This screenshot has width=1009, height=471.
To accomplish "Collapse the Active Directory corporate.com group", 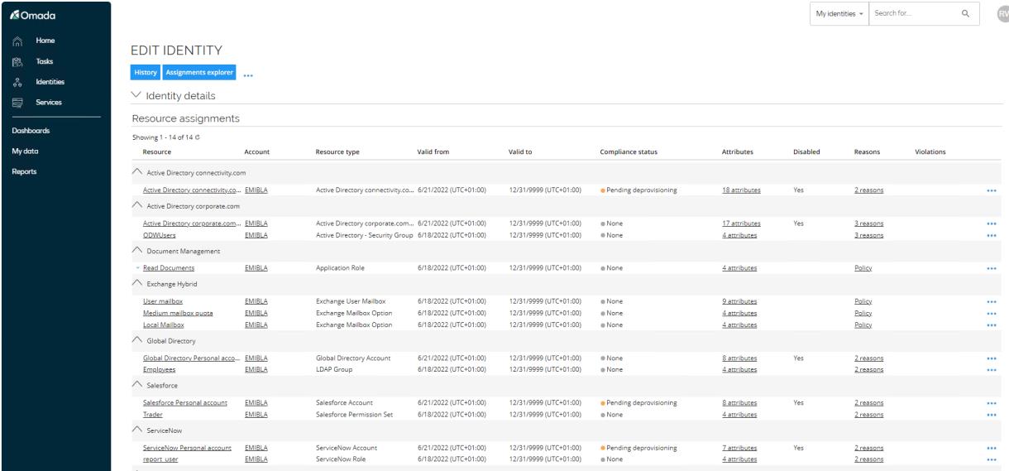I will 136,205.
